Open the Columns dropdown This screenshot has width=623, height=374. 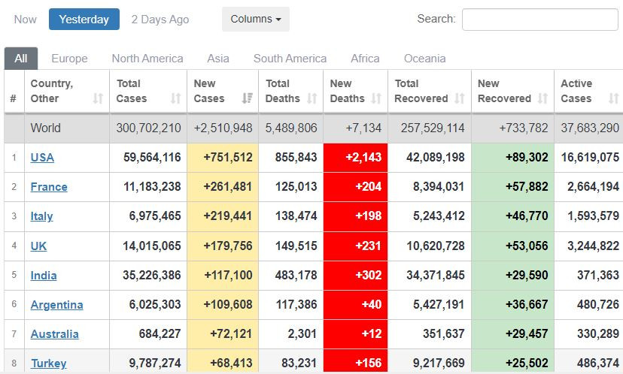[x=256, y=19]
